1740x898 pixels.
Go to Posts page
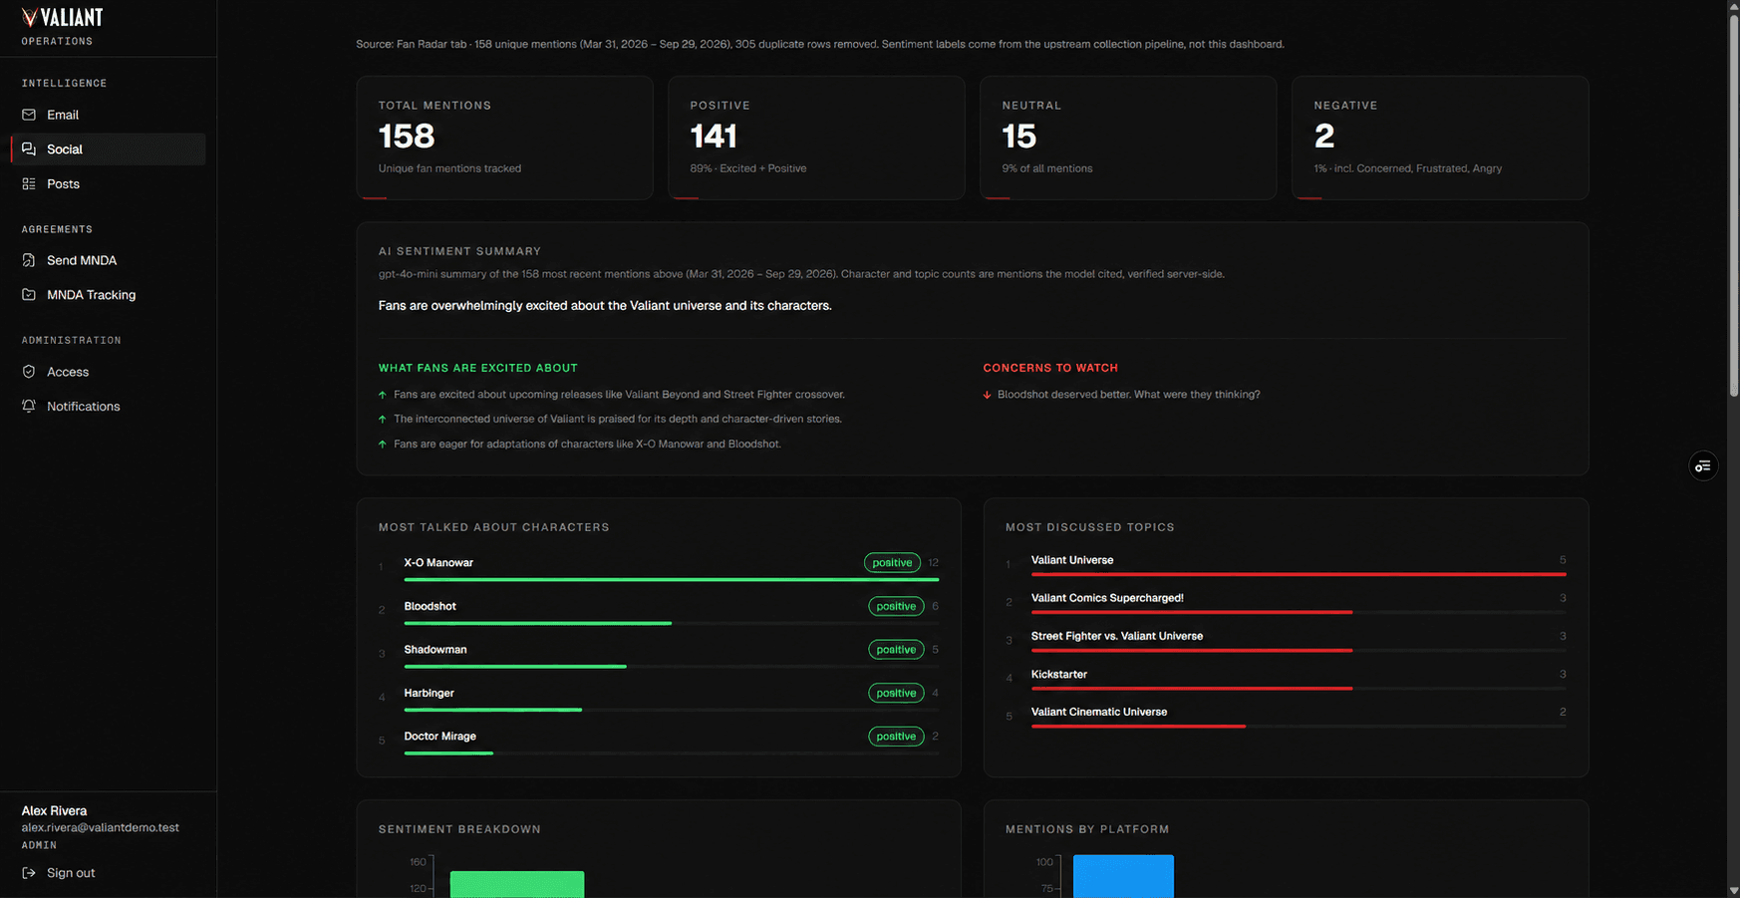[108, 183]
